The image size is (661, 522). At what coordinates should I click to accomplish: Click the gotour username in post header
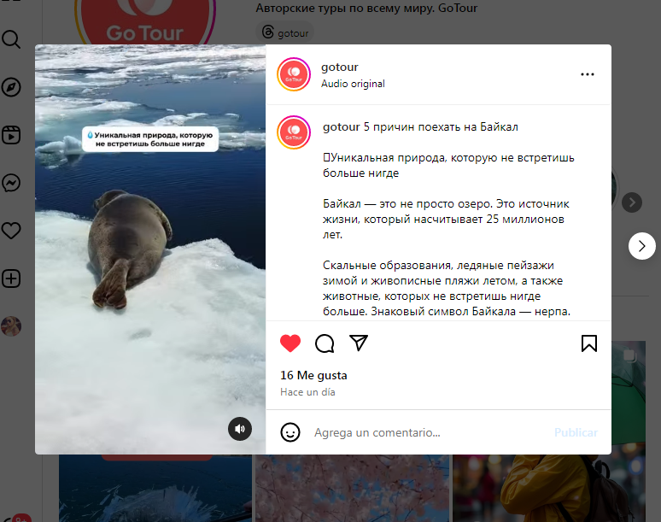[339, 67]
